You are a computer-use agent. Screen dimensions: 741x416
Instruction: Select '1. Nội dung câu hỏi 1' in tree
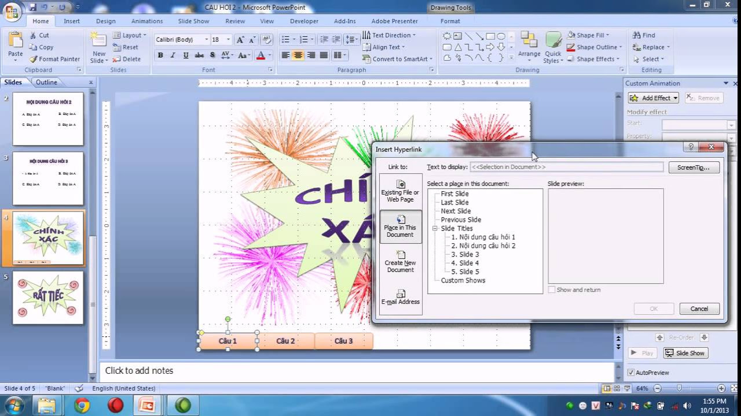tap(483, 237)
